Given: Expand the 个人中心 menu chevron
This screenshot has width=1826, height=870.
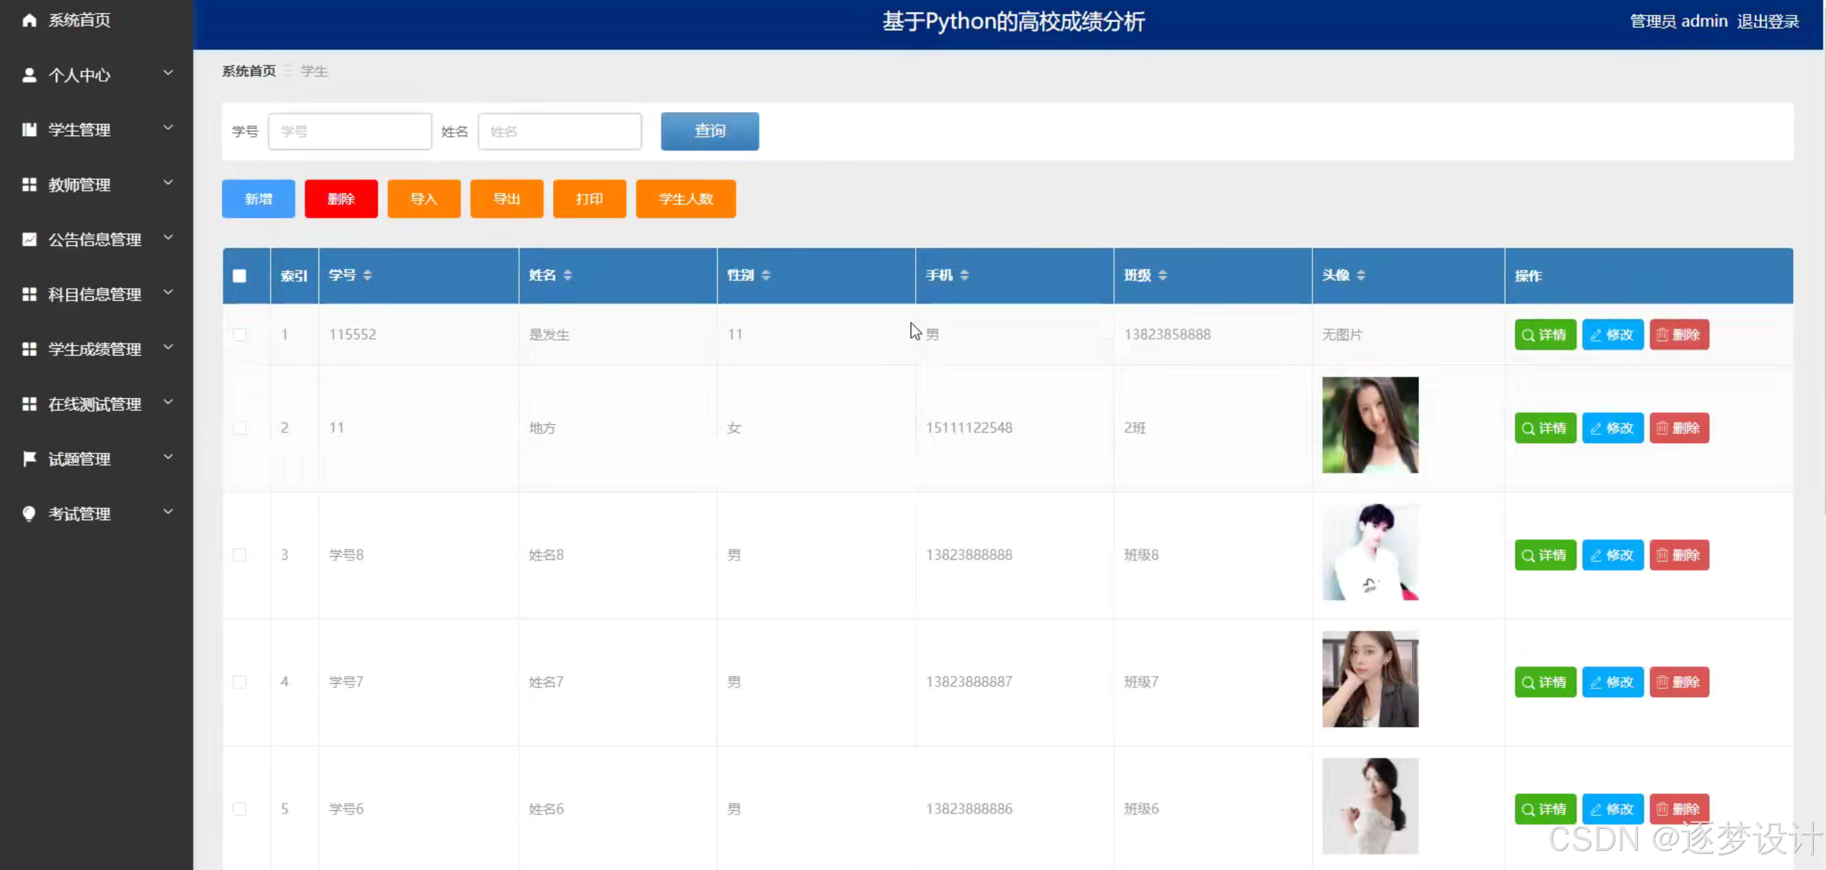Looking at the screenshot, I should pos(168,73).
